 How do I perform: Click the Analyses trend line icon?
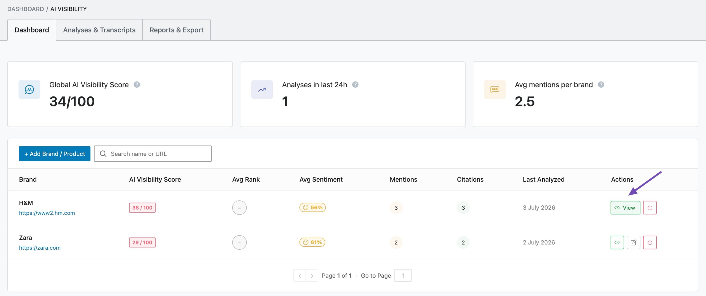click(262, 89)
